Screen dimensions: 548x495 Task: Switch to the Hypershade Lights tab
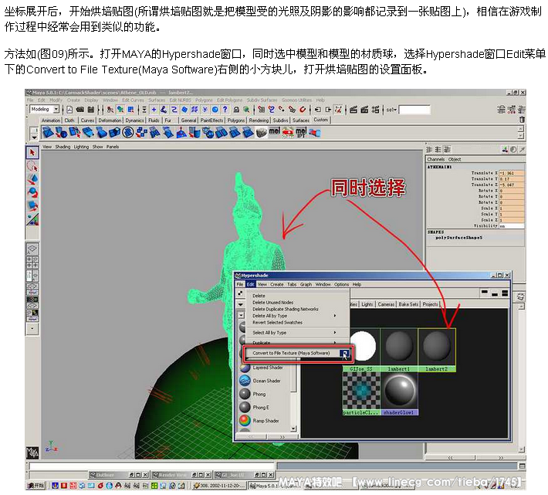[367, 304]
